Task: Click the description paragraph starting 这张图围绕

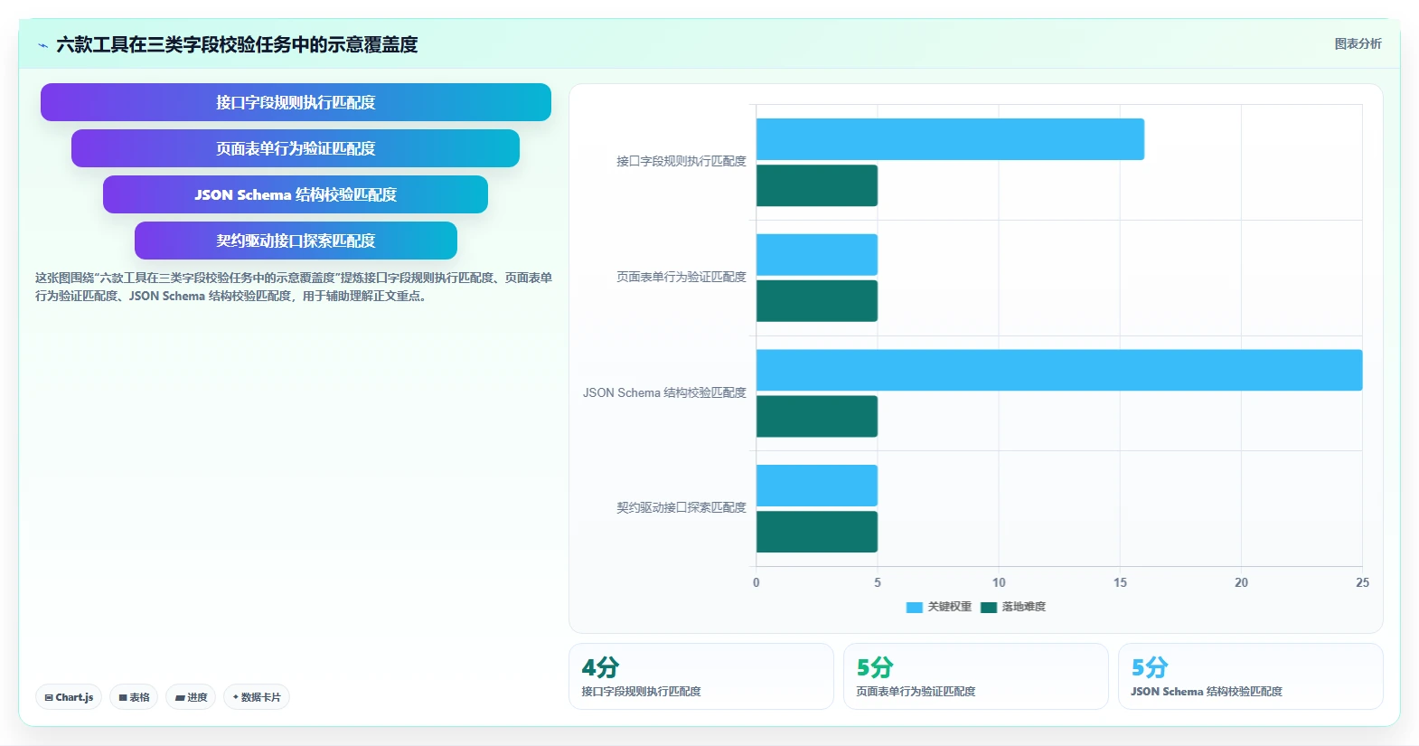Action: [294, 287]
